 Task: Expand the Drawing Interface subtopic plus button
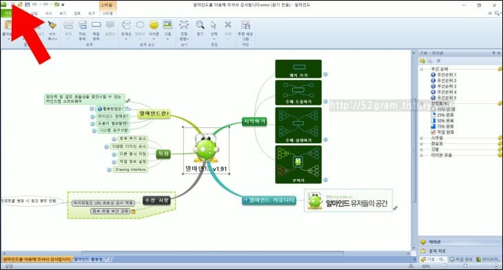point(109,170)
